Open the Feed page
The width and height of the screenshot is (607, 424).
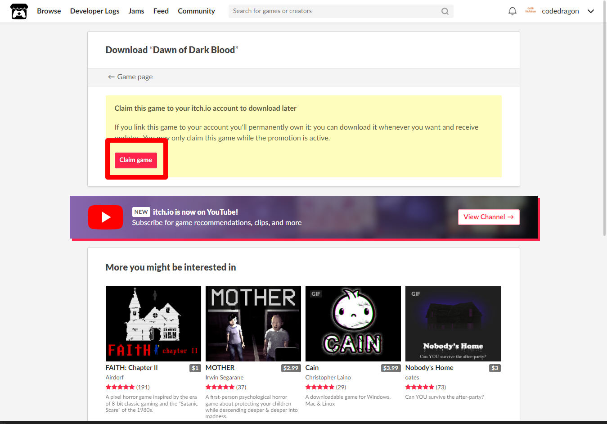[x=161, y=11]
